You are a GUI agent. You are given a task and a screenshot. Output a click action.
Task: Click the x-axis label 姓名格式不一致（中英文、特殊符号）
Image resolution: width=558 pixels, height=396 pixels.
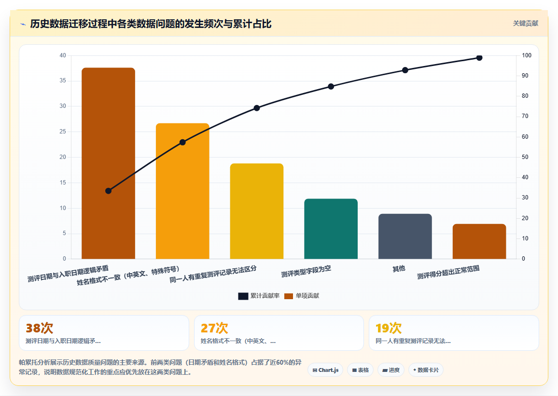point(128,276)
